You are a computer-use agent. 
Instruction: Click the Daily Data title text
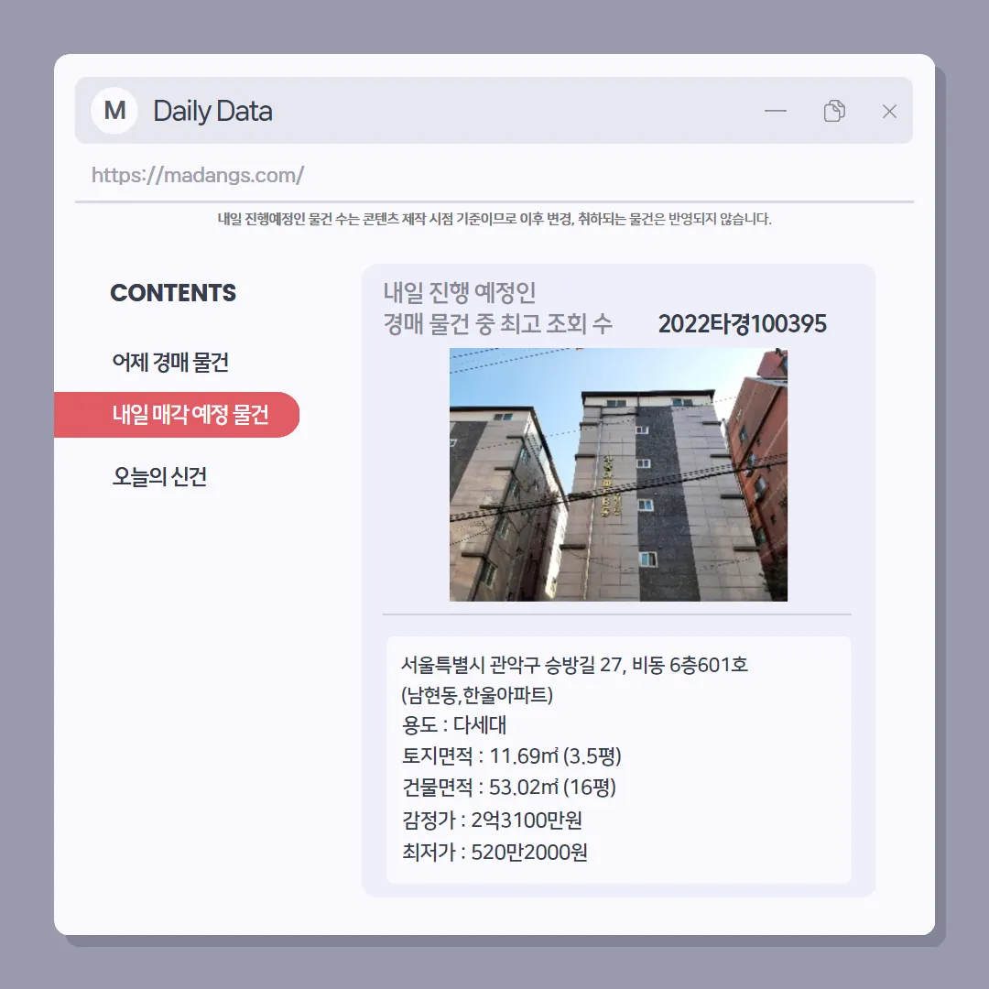[212, 111]
